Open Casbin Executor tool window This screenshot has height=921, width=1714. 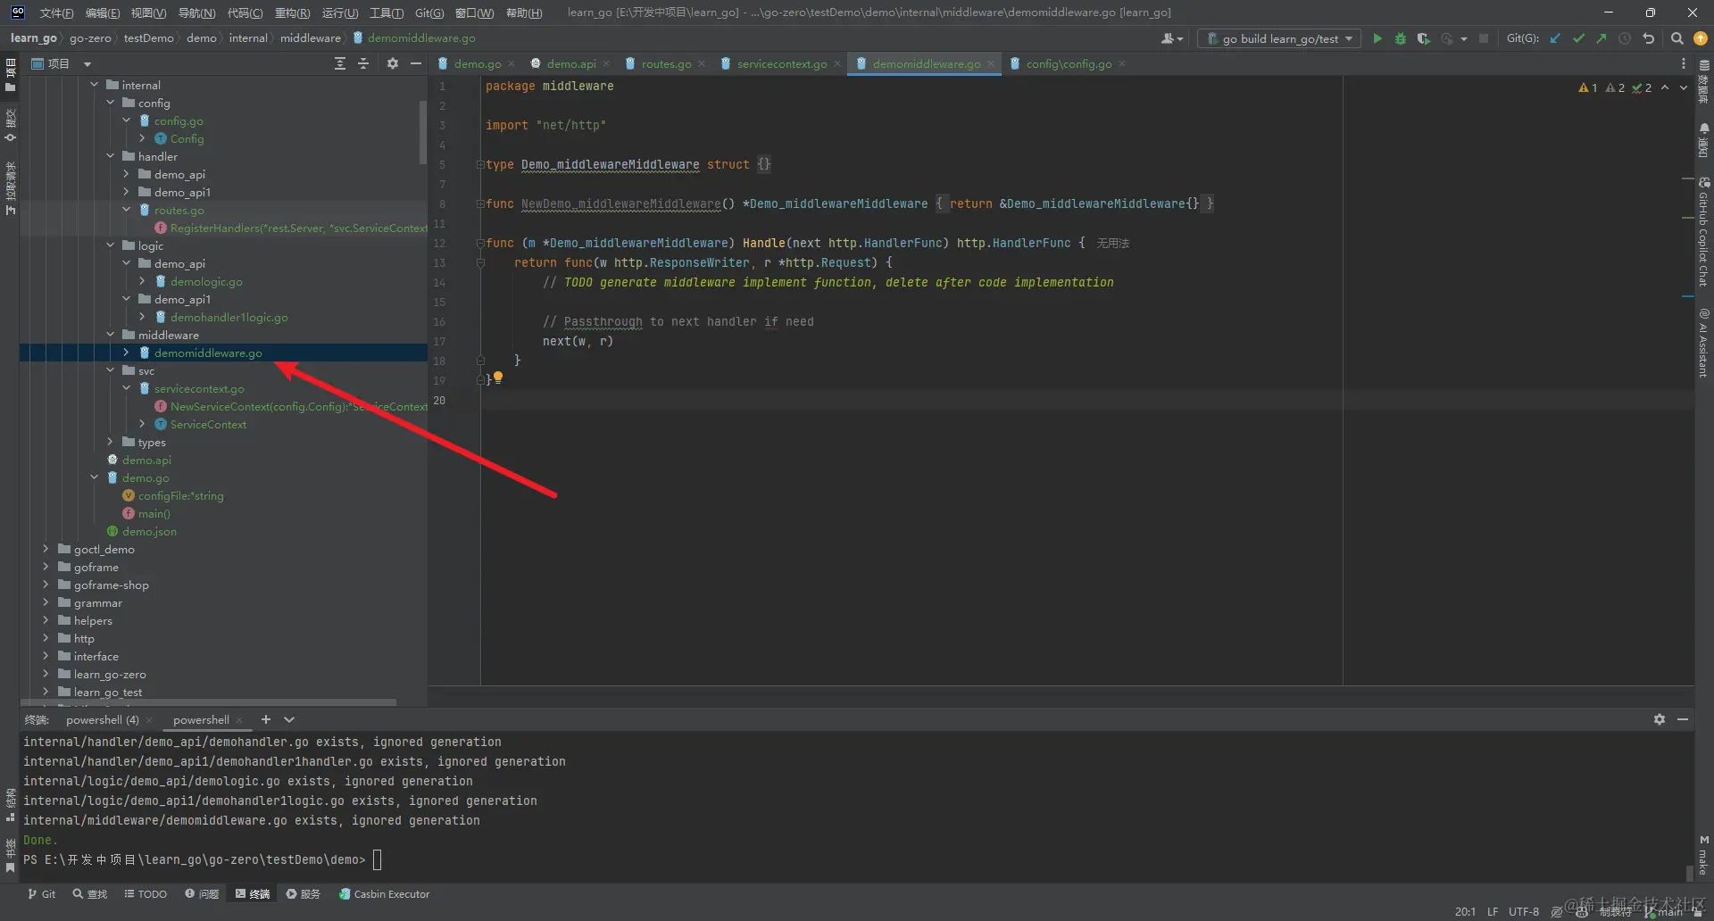(384, 893)
